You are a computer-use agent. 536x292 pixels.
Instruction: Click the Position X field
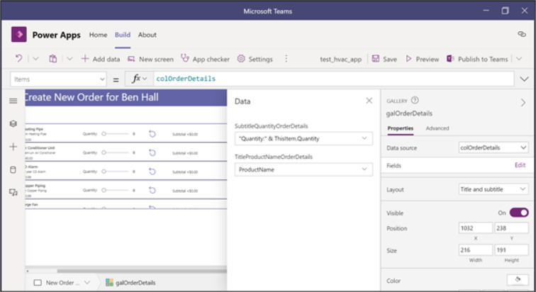point(476,228)
